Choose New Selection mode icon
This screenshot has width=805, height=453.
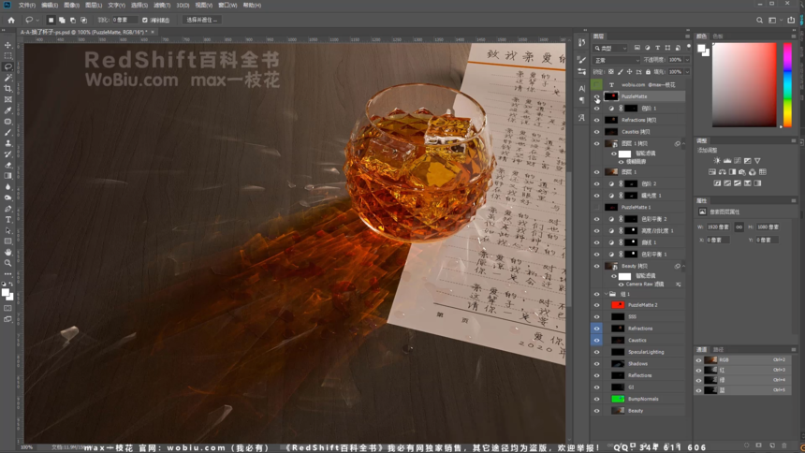pos(51,20)
